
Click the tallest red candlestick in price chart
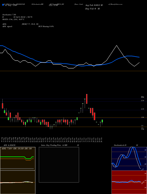coord(87,99)
